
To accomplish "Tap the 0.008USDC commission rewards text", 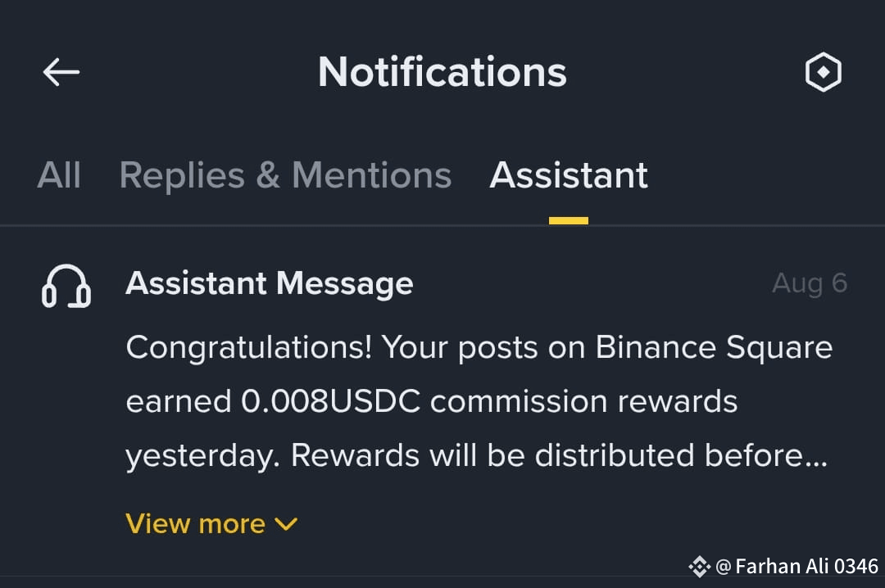I will tap(488, 401).
